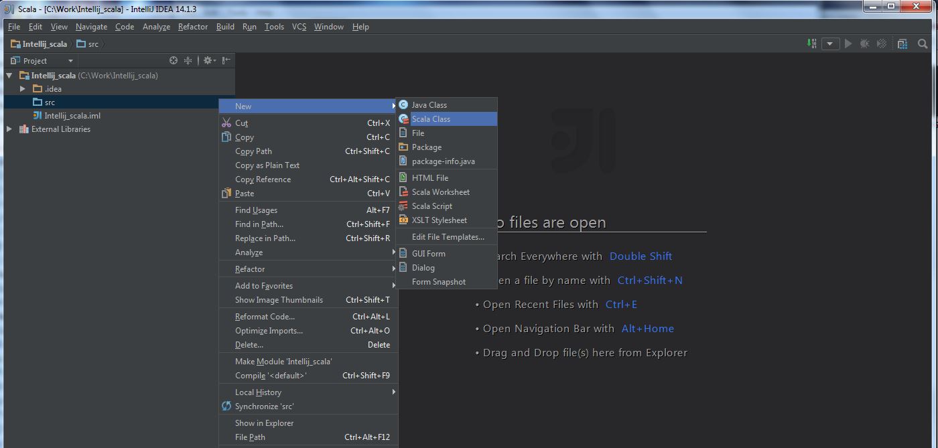Expand Local History submenu
938x448 pixels.
coord(308,392)
